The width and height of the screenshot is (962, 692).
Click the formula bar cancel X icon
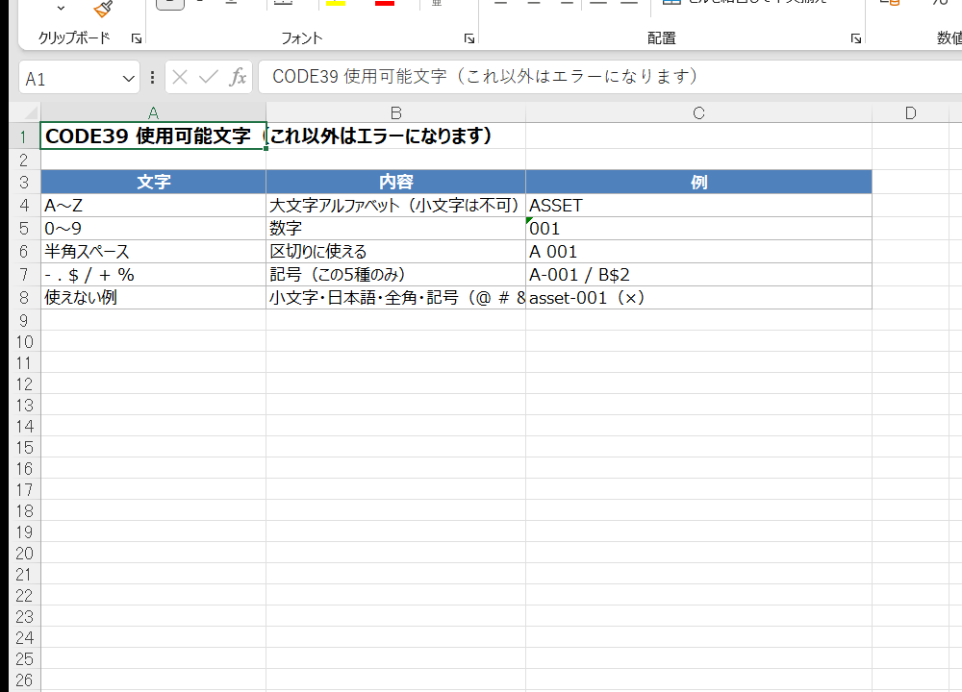pyautogui.click(x=180, y=77)
